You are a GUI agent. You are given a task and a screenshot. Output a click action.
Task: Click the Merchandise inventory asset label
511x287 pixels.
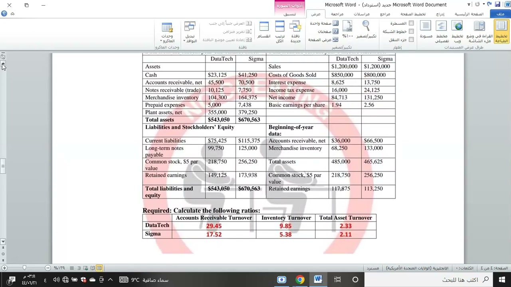172,98
